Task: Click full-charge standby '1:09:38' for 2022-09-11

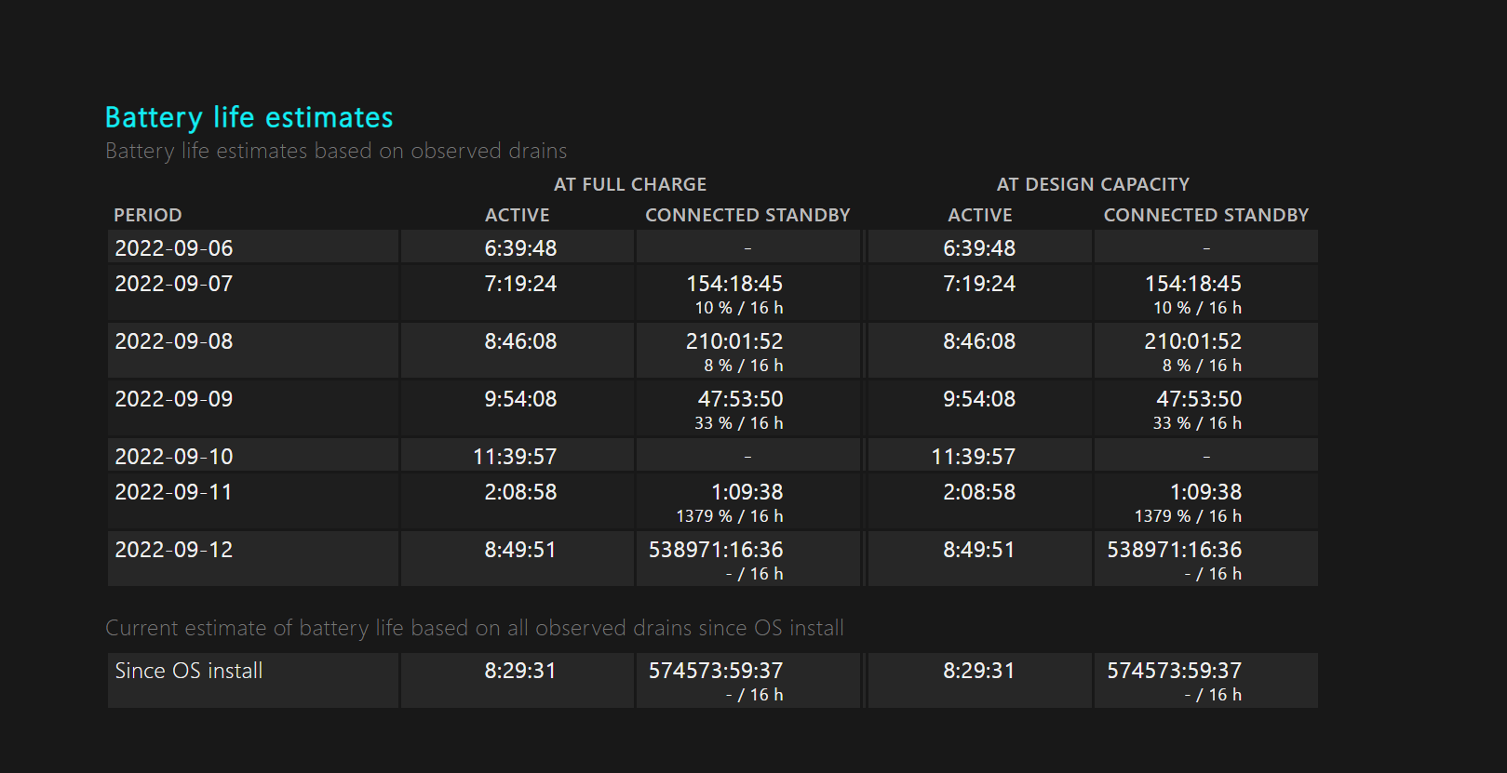Action: point(747,492)
